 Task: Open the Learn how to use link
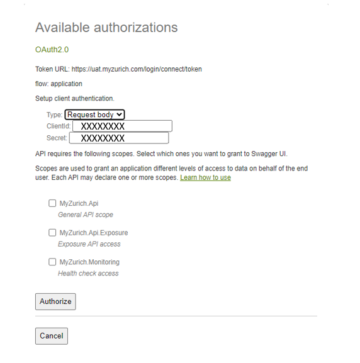205,177
